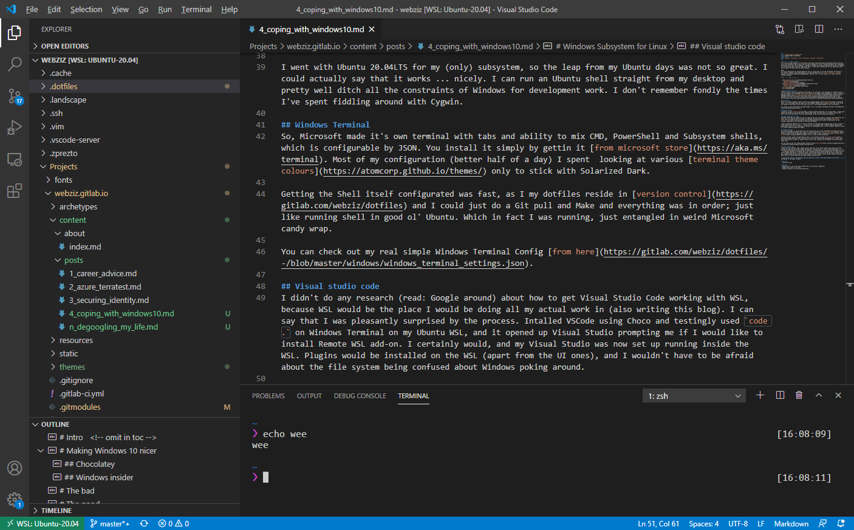Open the Extensions view
Screen dimensions: 854x530
15,191
